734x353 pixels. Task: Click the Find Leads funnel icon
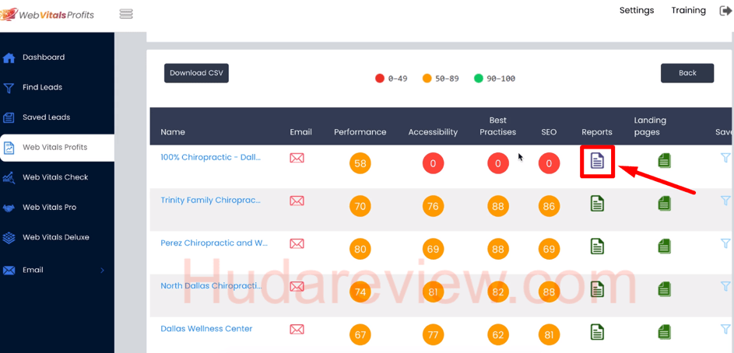9,88
